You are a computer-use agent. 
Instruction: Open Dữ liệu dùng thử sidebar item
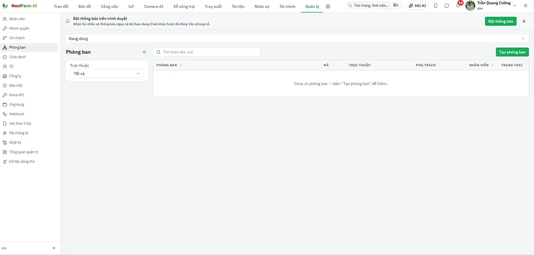pyautogui.click(x=29, y=161)
